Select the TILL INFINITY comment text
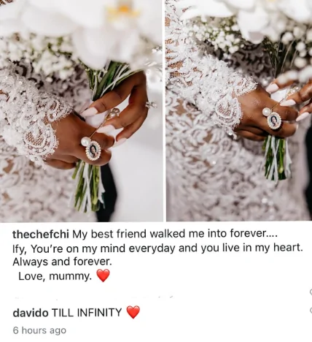Viewport: 312px width, 342px height. pos(87,313)
